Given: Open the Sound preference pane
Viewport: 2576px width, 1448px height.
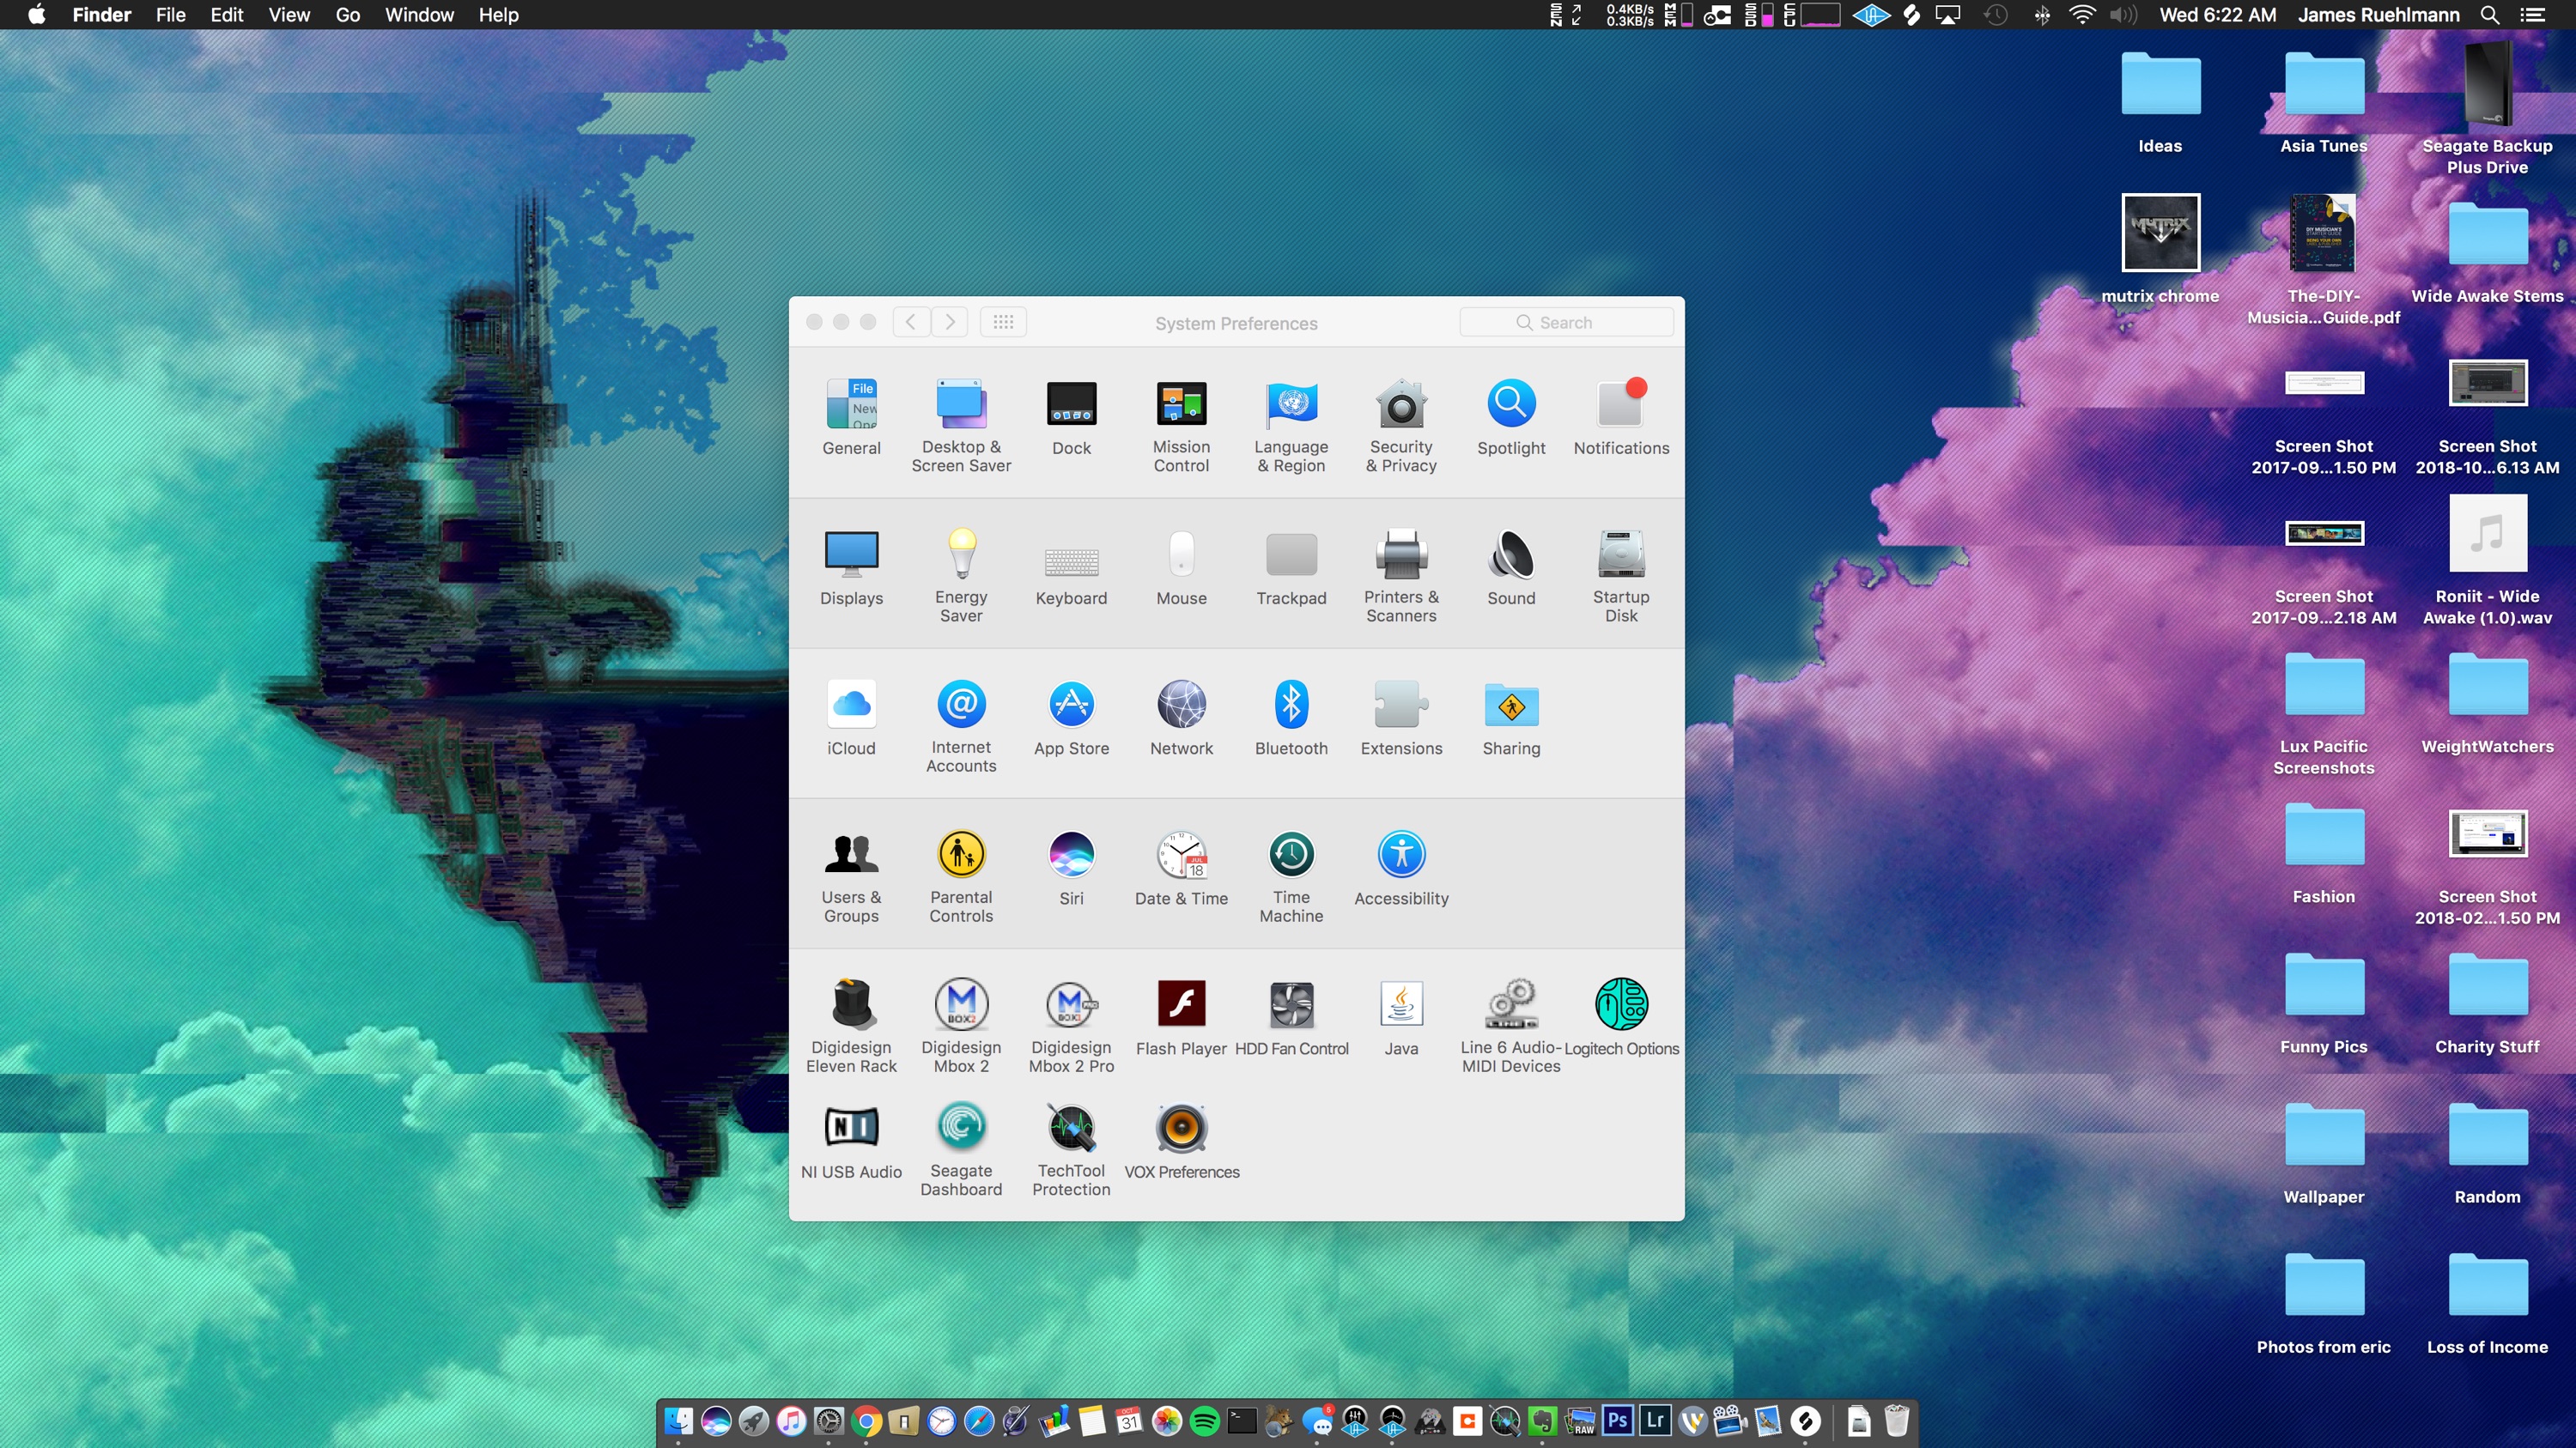Looking at the screenshot, I should pyautogui.click(x=1510, y=555).
